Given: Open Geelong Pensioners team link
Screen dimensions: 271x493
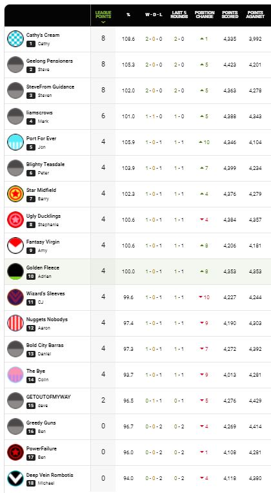Looking at the screenshot, I should [x=49, y=61].
